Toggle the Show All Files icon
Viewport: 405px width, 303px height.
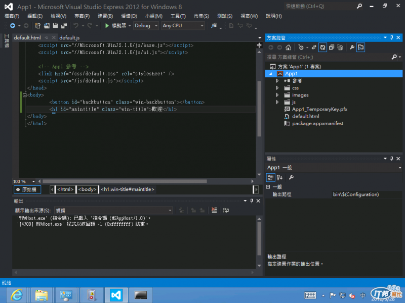click(340, 47)
